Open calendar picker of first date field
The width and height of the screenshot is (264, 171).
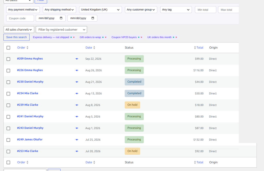pyautogui.click(x=61, y=18)
